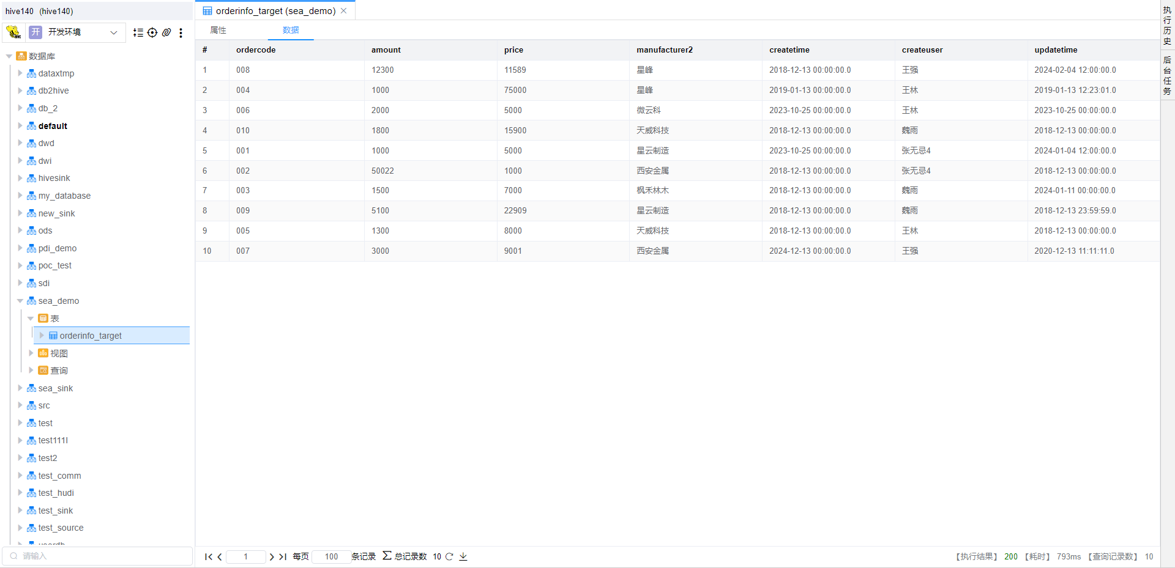Open the vertical three-dot more menu
The height and width of the screenshot is (568, 1175).
click(x=181, y=33)
